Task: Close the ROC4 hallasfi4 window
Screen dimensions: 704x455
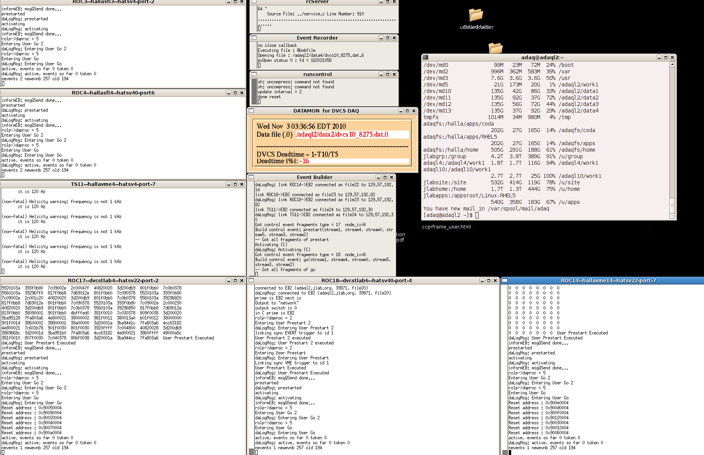Action: coord(242,93)
